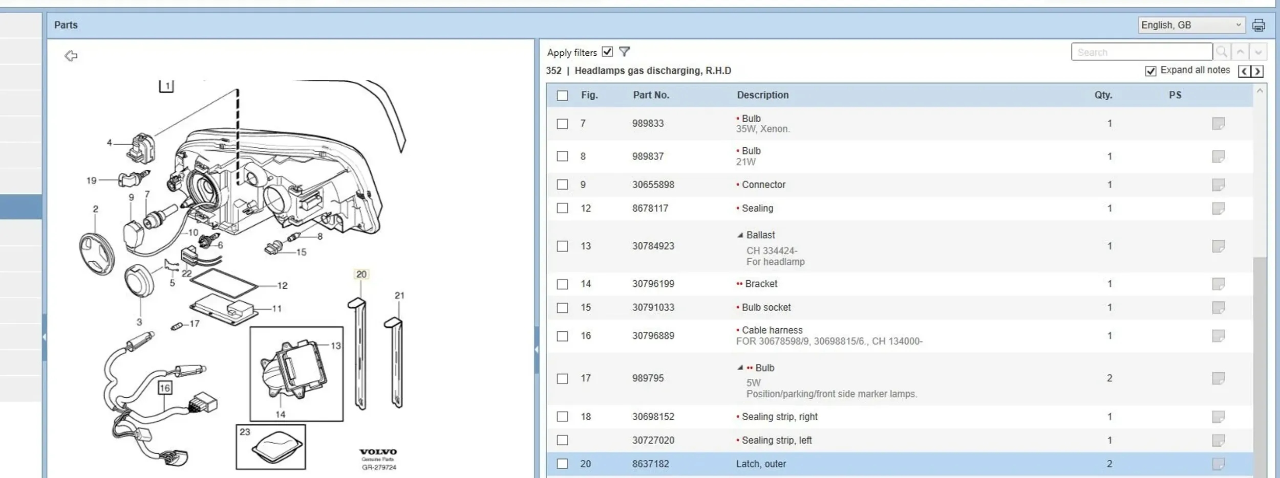Open note icon for Sealing 8678117
Image resolution: width=1280 pixels, height=478 pixels.
(x=1218, y=208)
